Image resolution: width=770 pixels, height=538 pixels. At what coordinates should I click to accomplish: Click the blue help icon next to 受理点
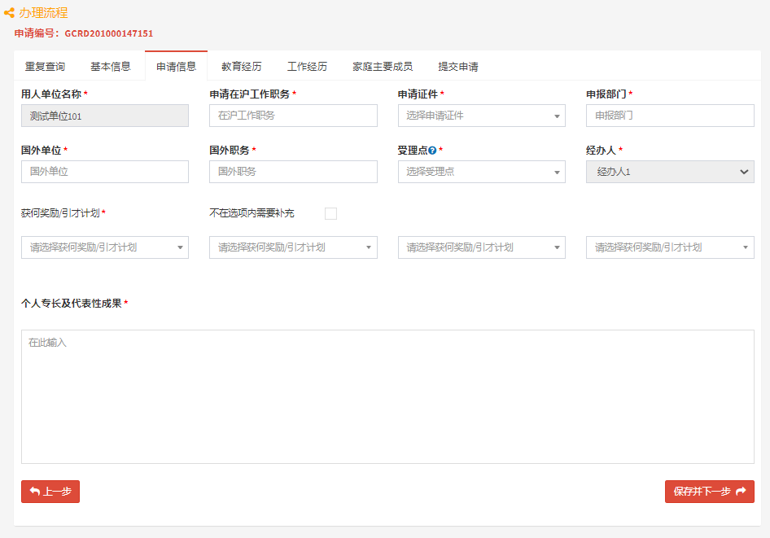pyautogui.click(x=432, y=151)
